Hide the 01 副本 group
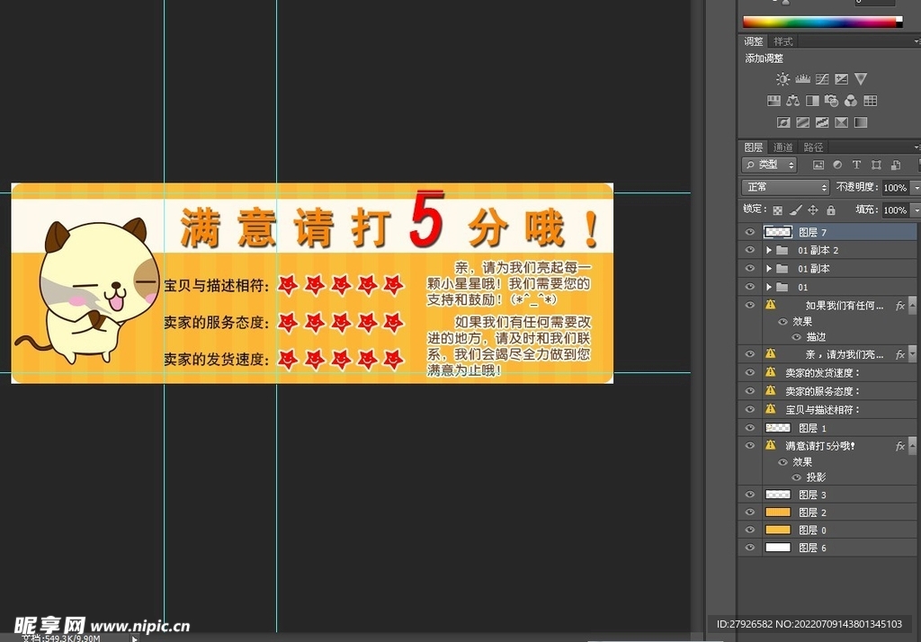This screenshot has width=921, height=642. [x=749, y=268]
